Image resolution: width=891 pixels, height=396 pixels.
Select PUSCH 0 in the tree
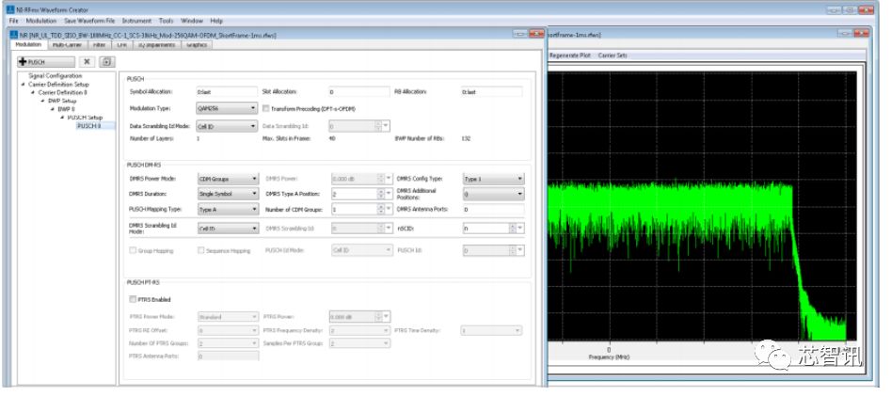pyautogui.click(x=88, y=126)
